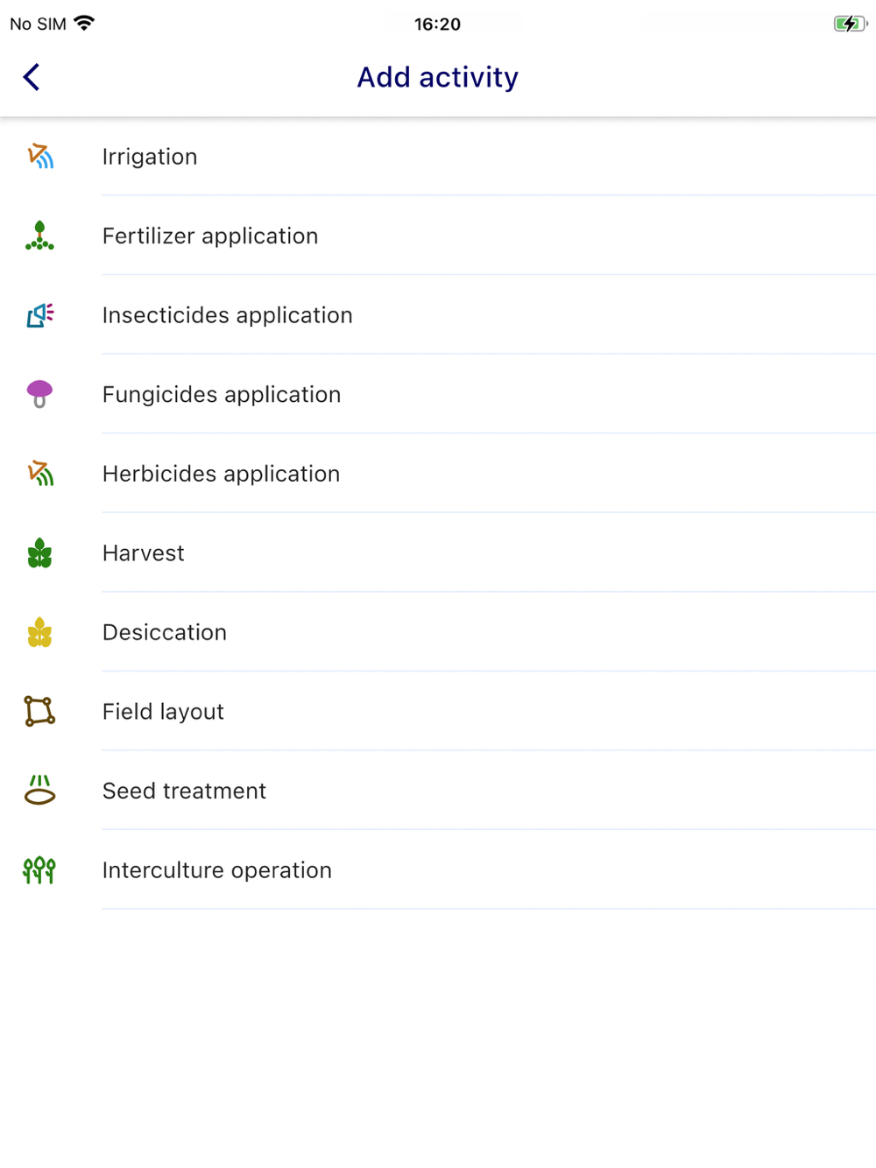Tap the Fertilizer application plant icon

(x=39, y=236)
